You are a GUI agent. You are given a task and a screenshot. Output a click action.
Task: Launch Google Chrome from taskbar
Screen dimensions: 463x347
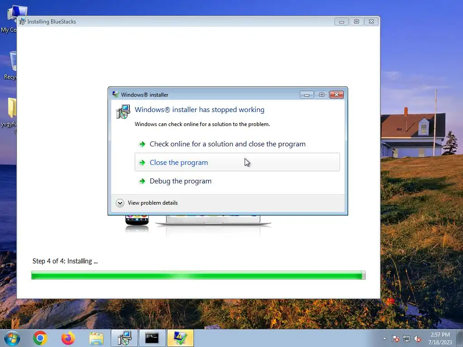click(x=40, y=338)
